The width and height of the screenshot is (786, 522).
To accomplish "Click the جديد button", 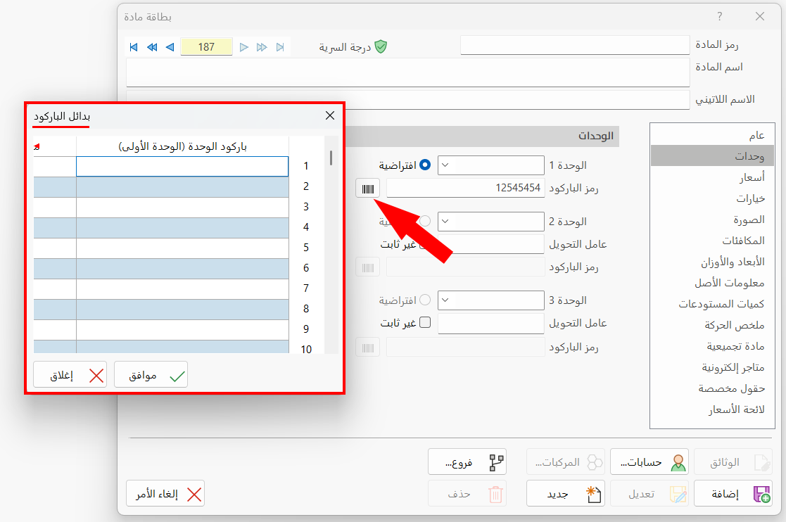I will pyautogui.click(x=566, y=494).
